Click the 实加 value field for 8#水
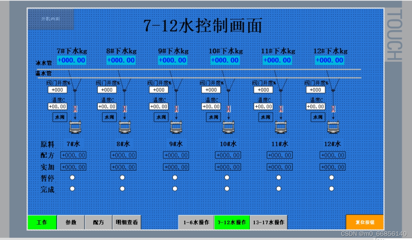Image resolution: width=412 pixels, height=240 pixels. point(123,167)
